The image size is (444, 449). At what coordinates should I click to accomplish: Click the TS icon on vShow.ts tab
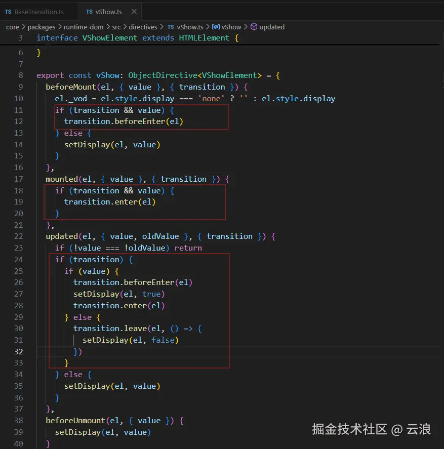point(90,12)
